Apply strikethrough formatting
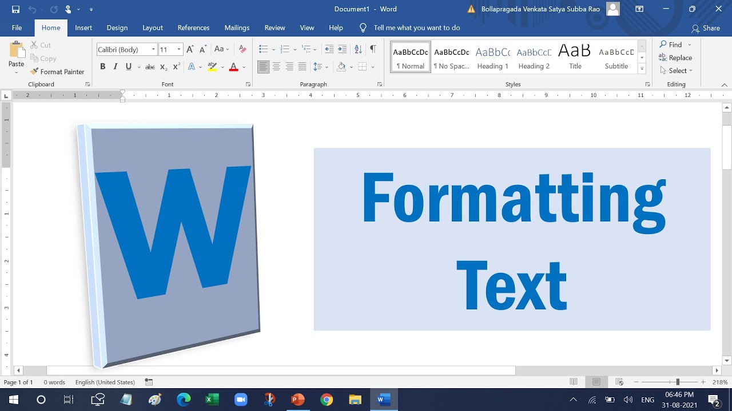 click(x=150, y=67)
